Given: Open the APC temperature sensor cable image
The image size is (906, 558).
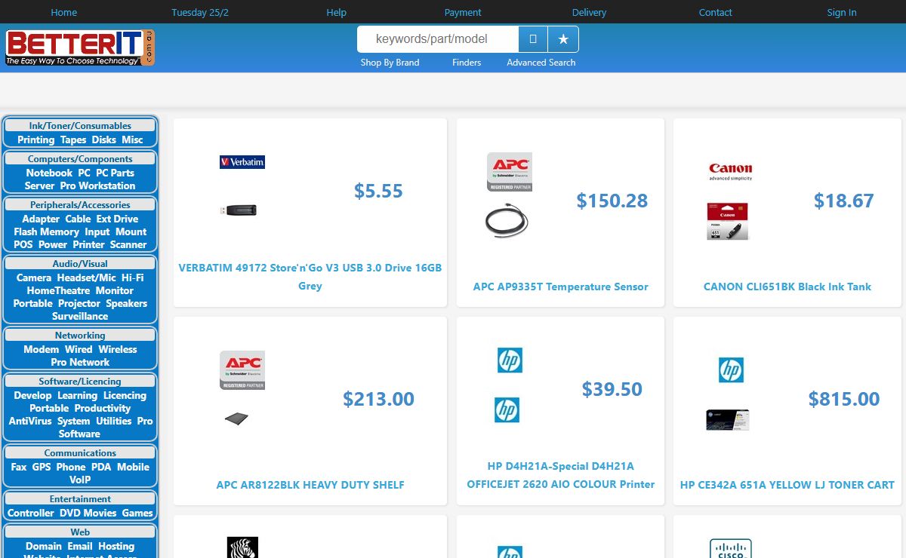Looking at the screenshot, I should tap(506, 221).
